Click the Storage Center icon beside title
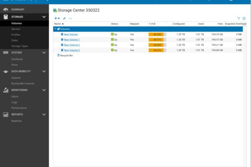The image size is (251, 167). 55,11
